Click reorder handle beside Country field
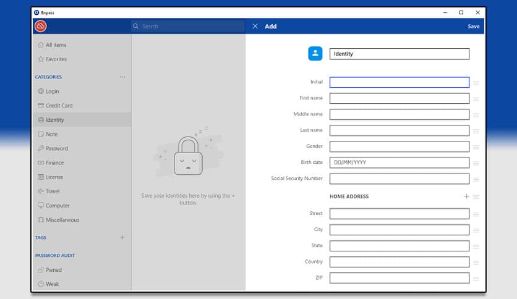517x299 pixels. 476,263
